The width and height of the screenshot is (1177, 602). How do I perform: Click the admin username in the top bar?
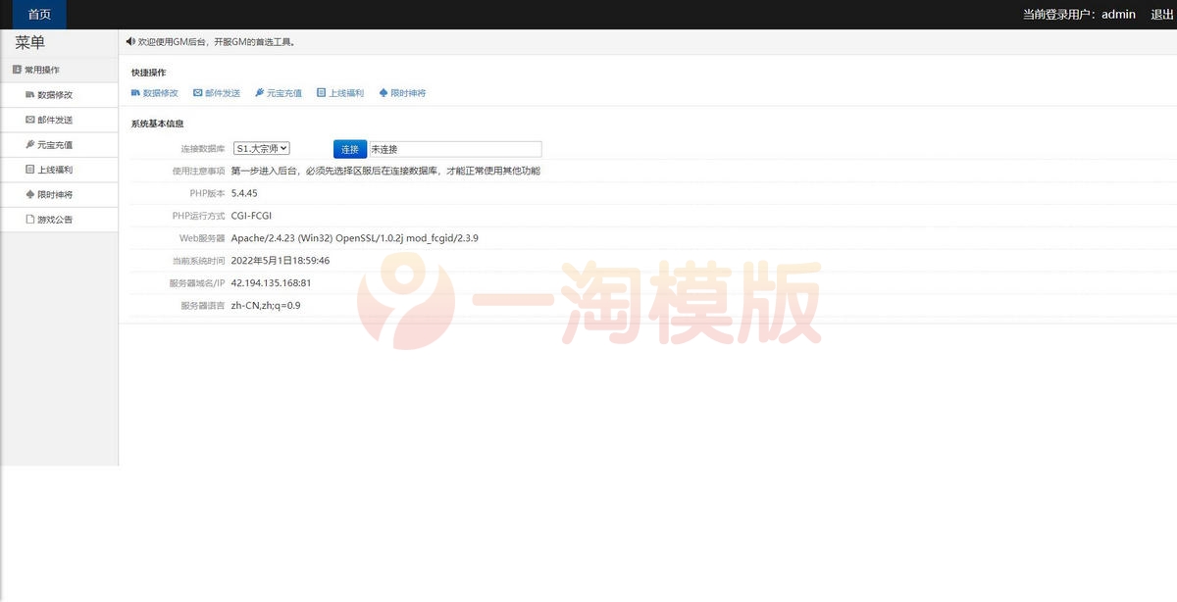1117,14
